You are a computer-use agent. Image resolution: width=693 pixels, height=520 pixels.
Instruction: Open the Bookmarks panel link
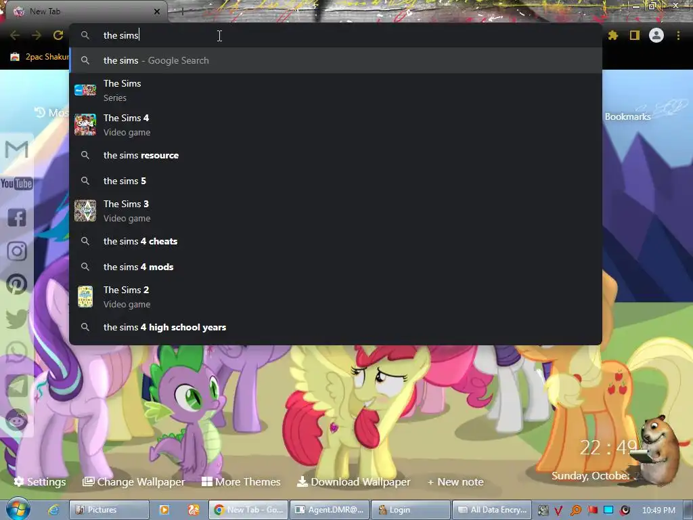coord(627,116)
